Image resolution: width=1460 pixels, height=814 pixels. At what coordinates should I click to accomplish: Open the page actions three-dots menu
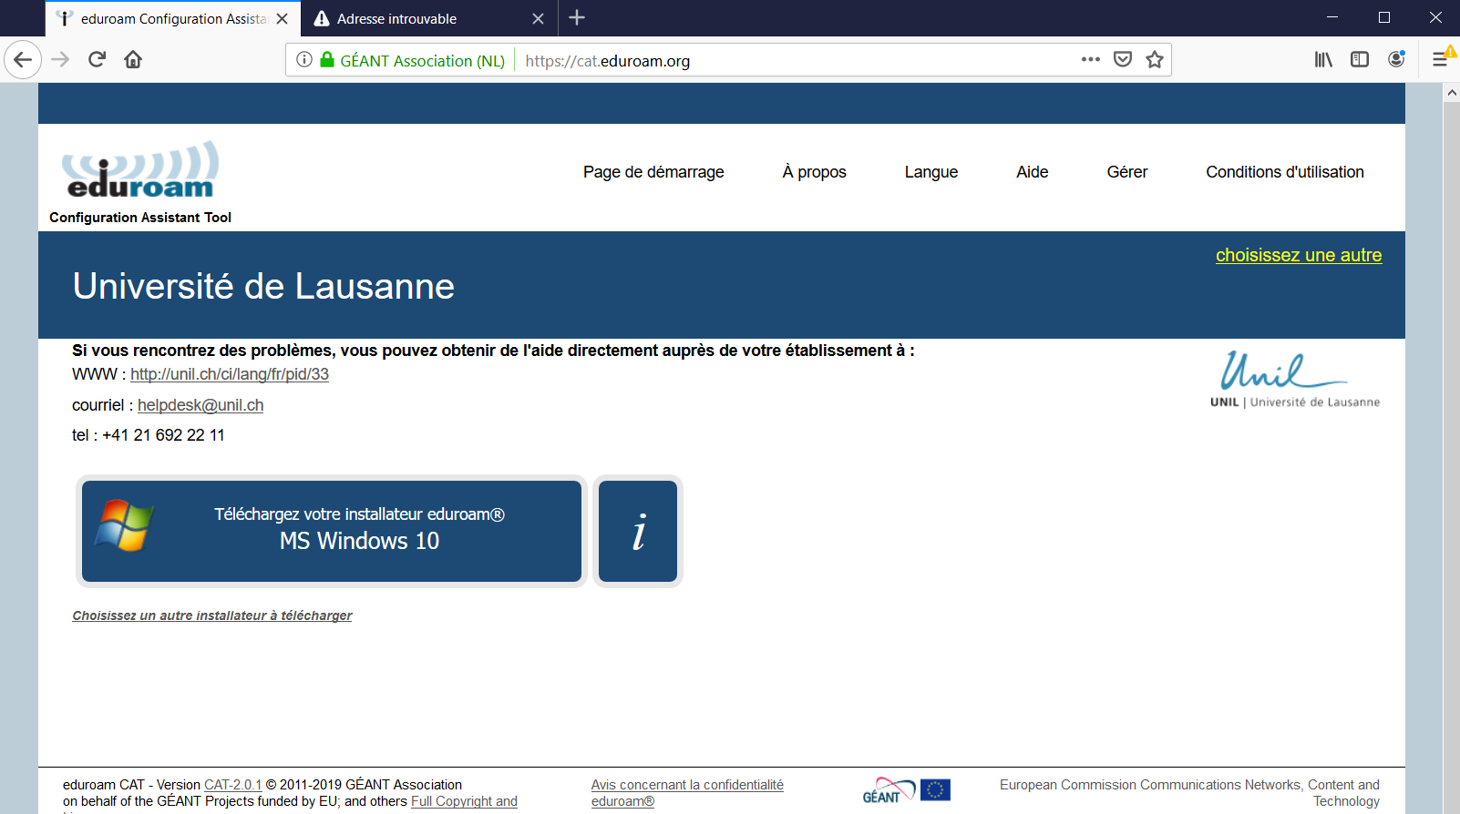[1090, 60]
